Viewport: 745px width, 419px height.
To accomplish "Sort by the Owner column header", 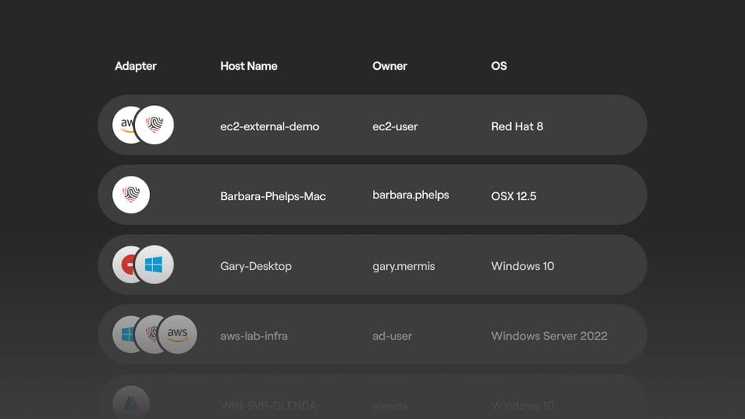I will point(389,66).
